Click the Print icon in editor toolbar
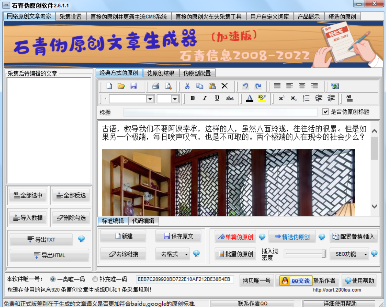The image size is (386, 307). tap(156, 86)
